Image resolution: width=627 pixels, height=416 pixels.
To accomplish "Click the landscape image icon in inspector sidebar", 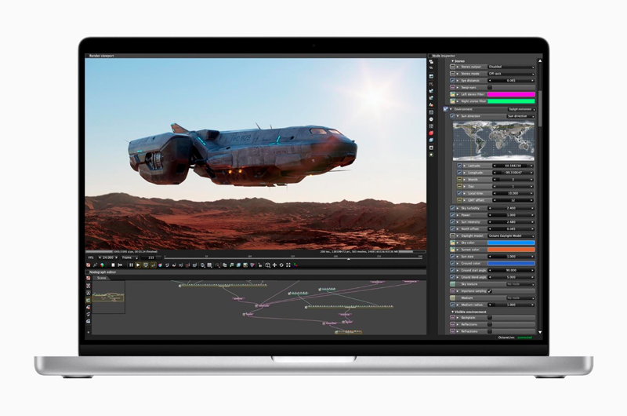I will click(x=431, y=76).
